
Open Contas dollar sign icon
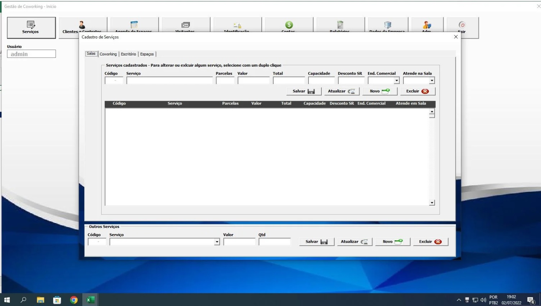click(289, 25)
